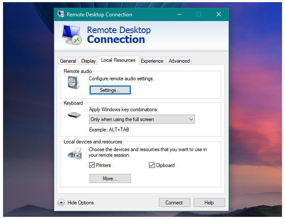Switch to the General tab
Screen dimensions: 285x219
pyautogui.click(x=68, y=61)
